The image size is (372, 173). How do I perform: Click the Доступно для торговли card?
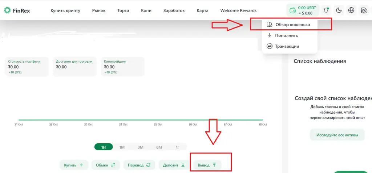(x=74, y=67)
